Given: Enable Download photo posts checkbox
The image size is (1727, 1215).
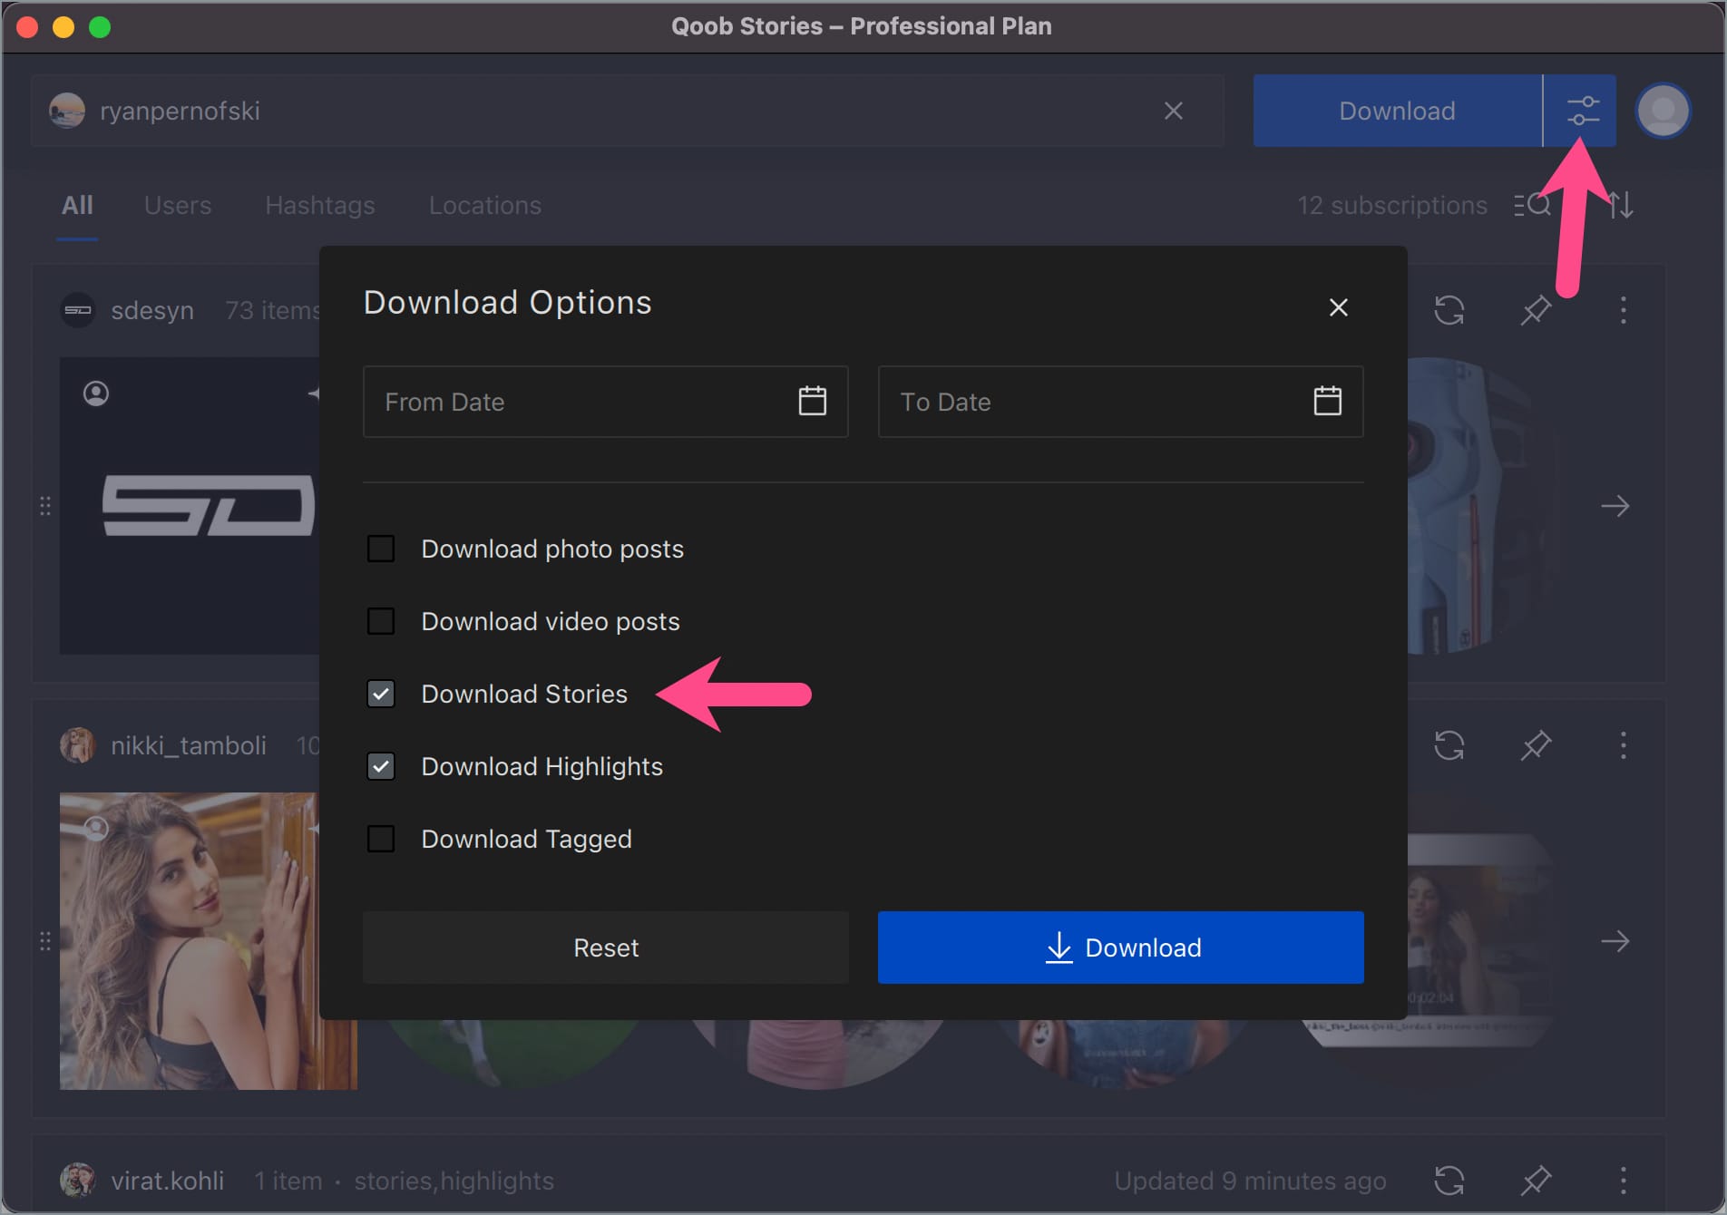Looking at the screenshot, I should click(381, 549).
